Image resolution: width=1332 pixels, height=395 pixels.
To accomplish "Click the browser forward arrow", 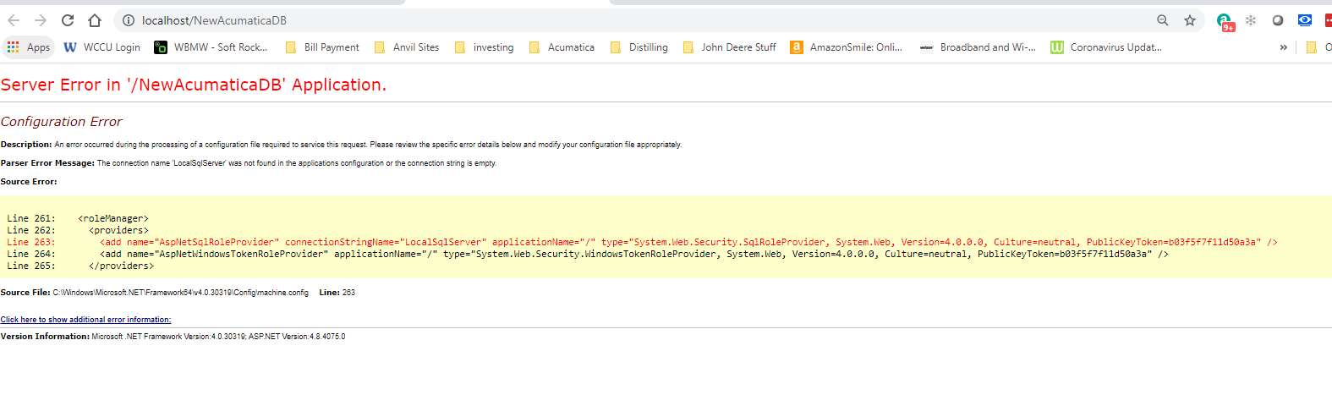I will pyautogui.click(x=41, y=20).
